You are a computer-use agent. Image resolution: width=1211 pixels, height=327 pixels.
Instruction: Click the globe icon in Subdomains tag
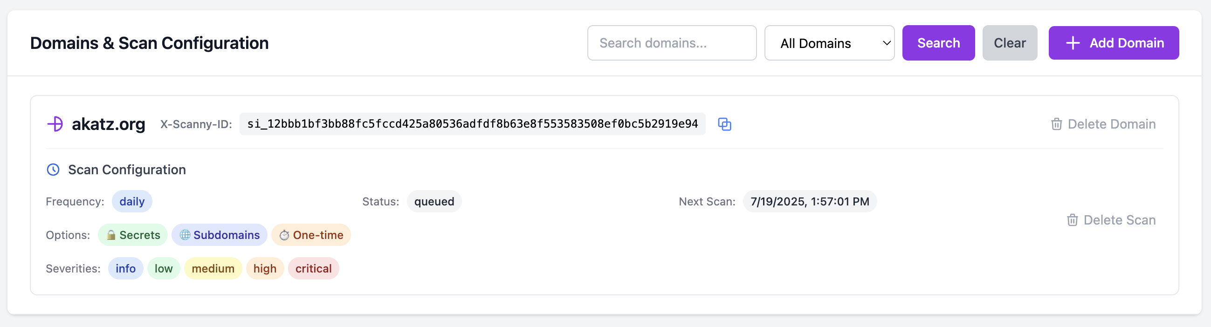coord(185,235)
